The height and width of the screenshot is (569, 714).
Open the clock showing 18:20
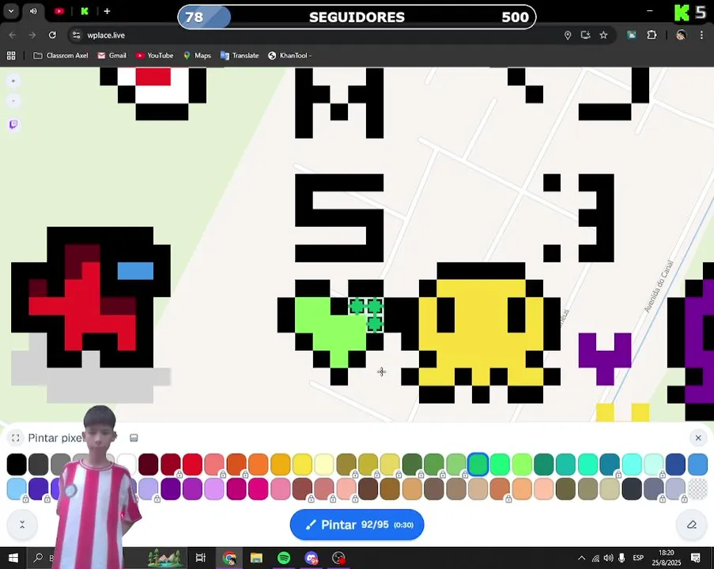point(667,558)
